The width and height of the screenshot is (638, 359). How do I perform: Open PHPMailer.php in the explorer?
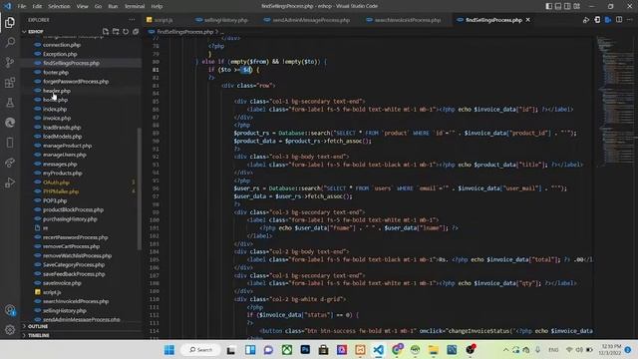61,191
